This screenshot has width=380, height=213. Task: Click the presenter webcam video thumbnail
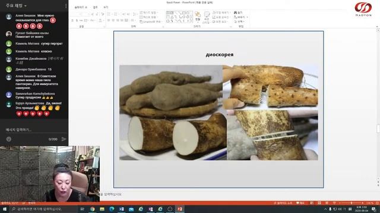(x=50, y=173)
